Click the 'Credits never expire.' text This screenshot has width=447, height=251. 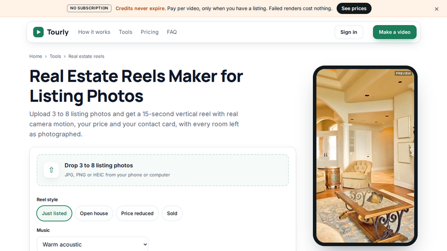141,8
